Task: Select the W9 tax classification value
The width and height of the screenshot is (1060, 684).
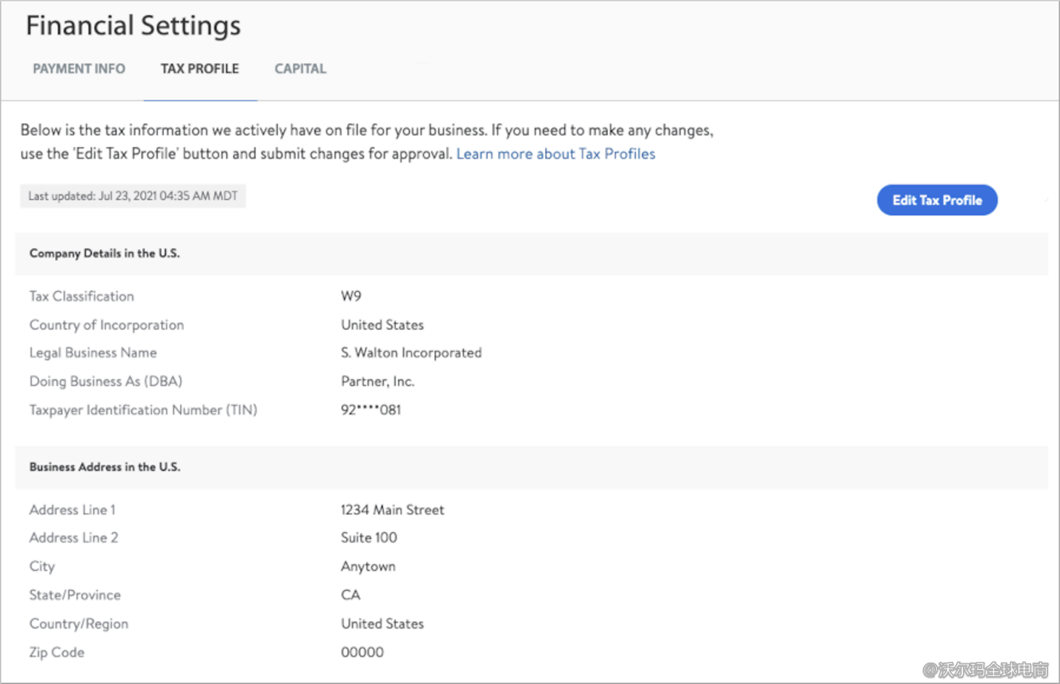Action: pyautogui.click(x=351, y=296)
